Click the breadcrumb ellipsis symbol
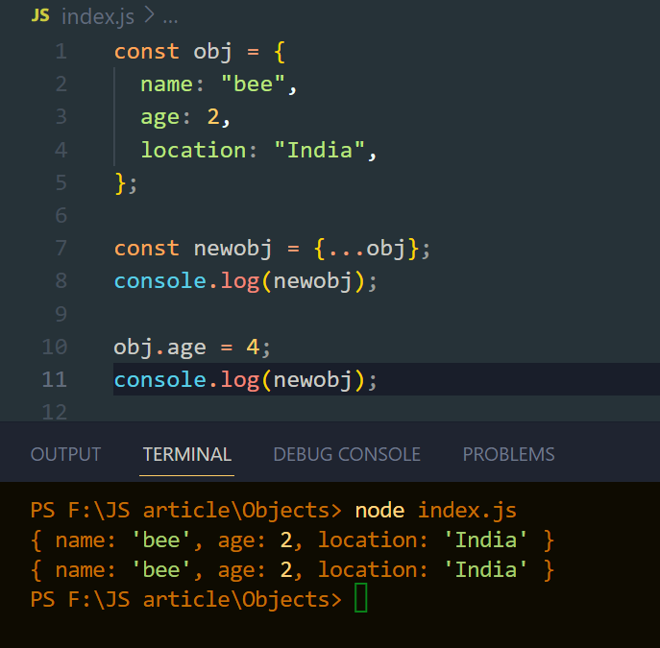Viewport: 660px width, 648px height. point(170,18)
